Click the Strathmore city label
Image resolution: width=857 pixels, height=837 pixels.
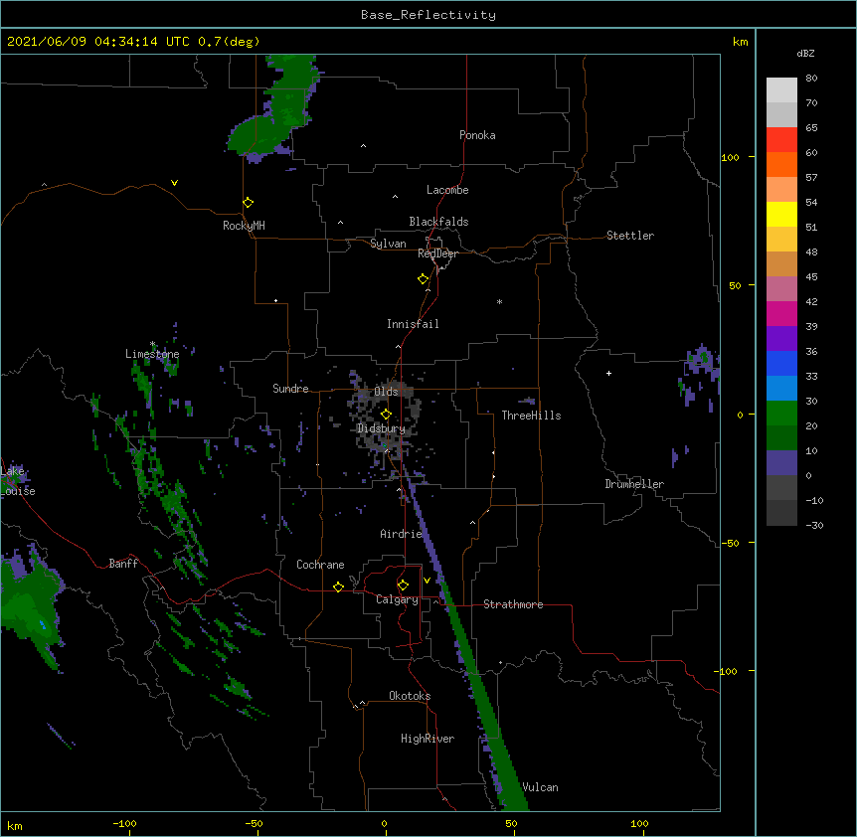pos(513,604)
